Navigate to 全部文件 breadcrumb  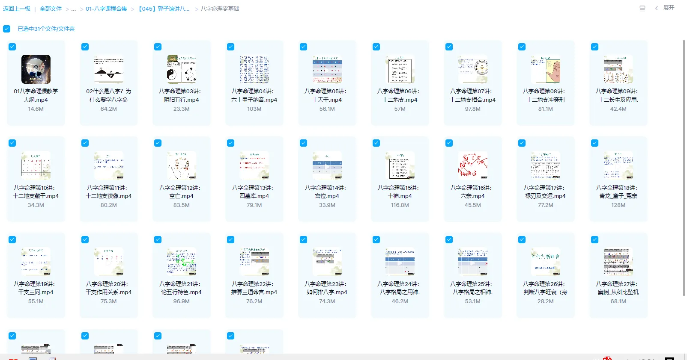(x=51, y=9)
